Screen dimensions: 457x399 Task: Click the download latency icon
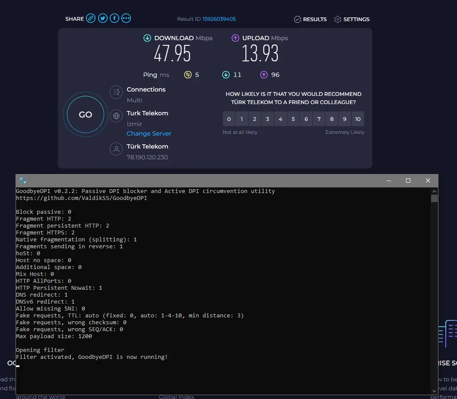coord(226,75)
